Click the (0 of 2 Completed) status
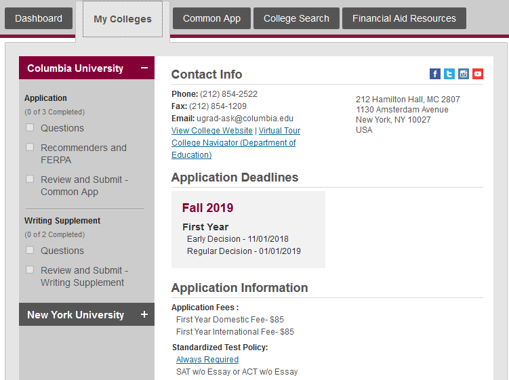Image resolution: width=509 pixels, height=380 pixels. coord(54,234)
